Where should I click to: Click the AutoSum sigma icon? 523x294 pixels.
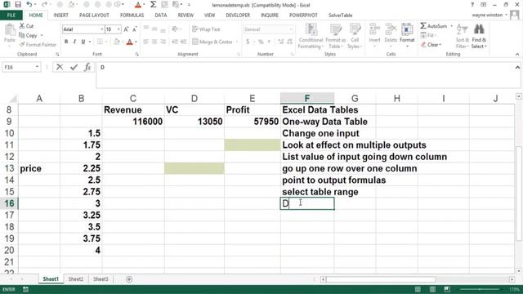(423, 25)
